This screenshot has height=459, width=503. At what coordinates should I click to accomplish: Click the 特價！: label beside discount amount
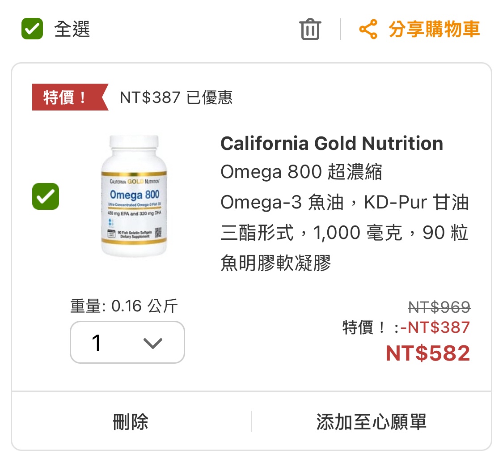(370, 327)
